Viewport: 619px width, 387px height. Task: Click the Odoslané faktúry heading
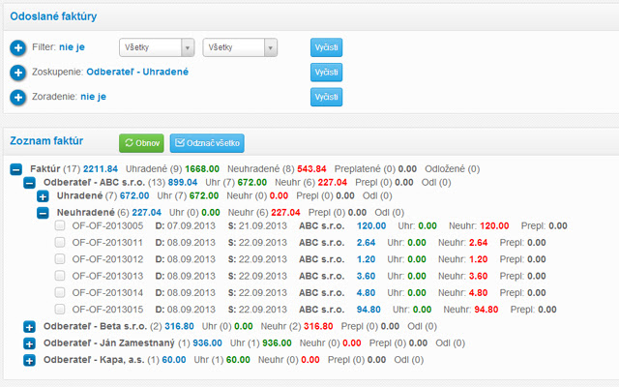point(53,16)
